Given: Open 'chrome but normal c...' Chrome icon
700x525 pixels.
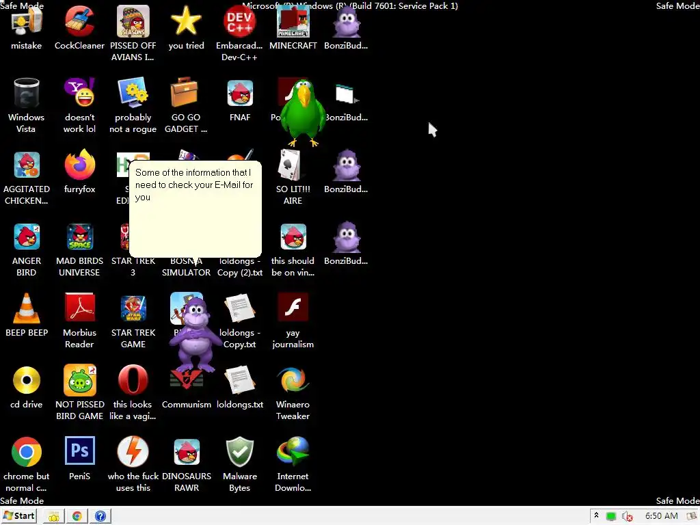Looking at the screenshot, I should (x=27, y=452).
